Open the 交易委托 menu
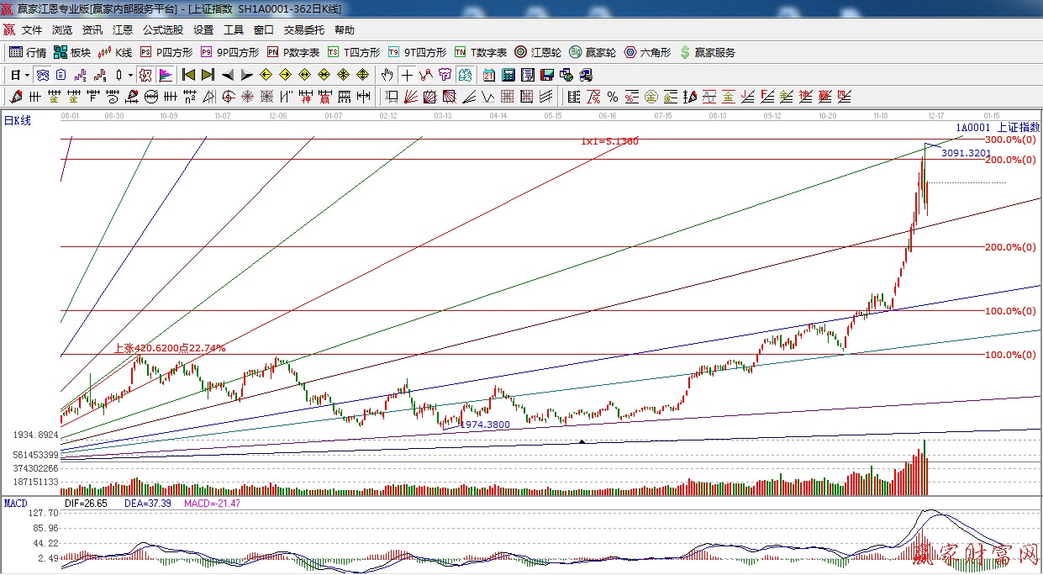The image size is (1043, 575). [x=303, y=29]
